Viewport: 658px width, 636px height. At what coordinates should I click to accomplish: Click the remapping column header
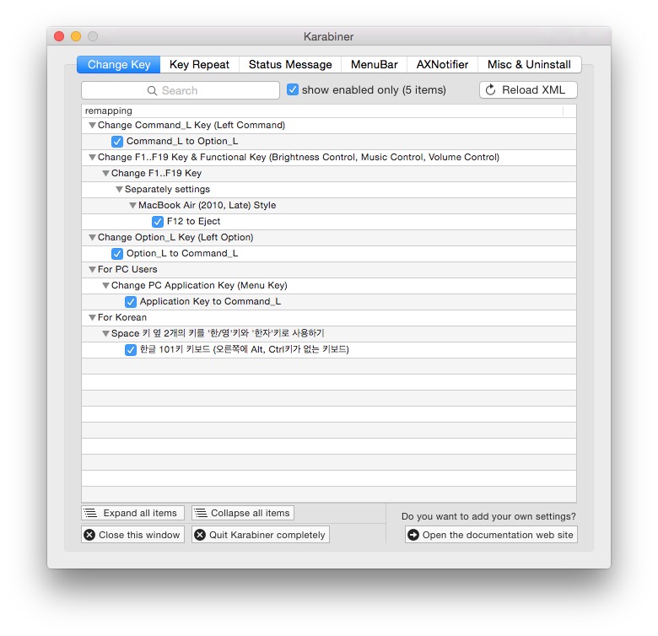[322, 110]
